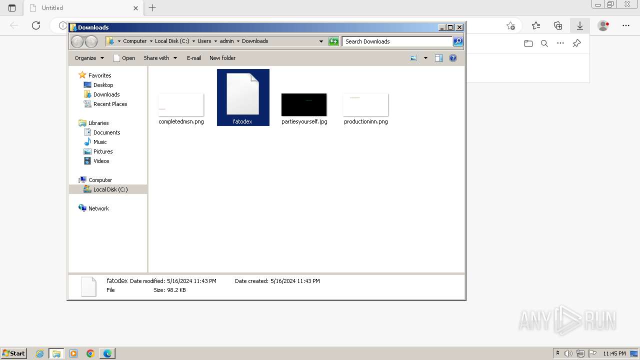Screen dimensions: 640x360
Task: Click admin in address breadcrumb
Action: (226, 41)
